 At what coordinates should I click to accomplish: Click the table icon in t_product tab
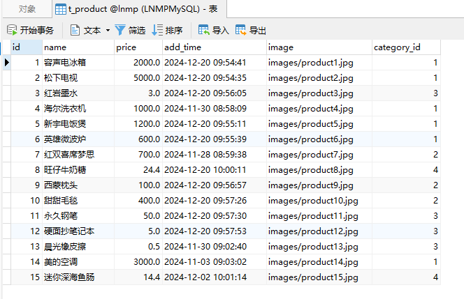[x=61, y=9]
